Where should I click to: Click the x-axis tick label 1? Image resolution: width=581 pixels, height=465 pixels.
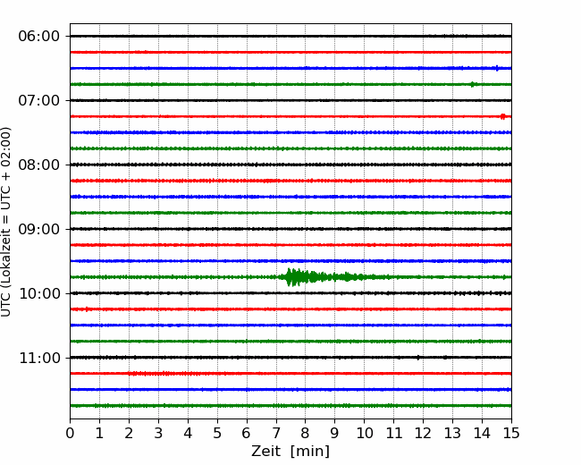tap(99, 433)
